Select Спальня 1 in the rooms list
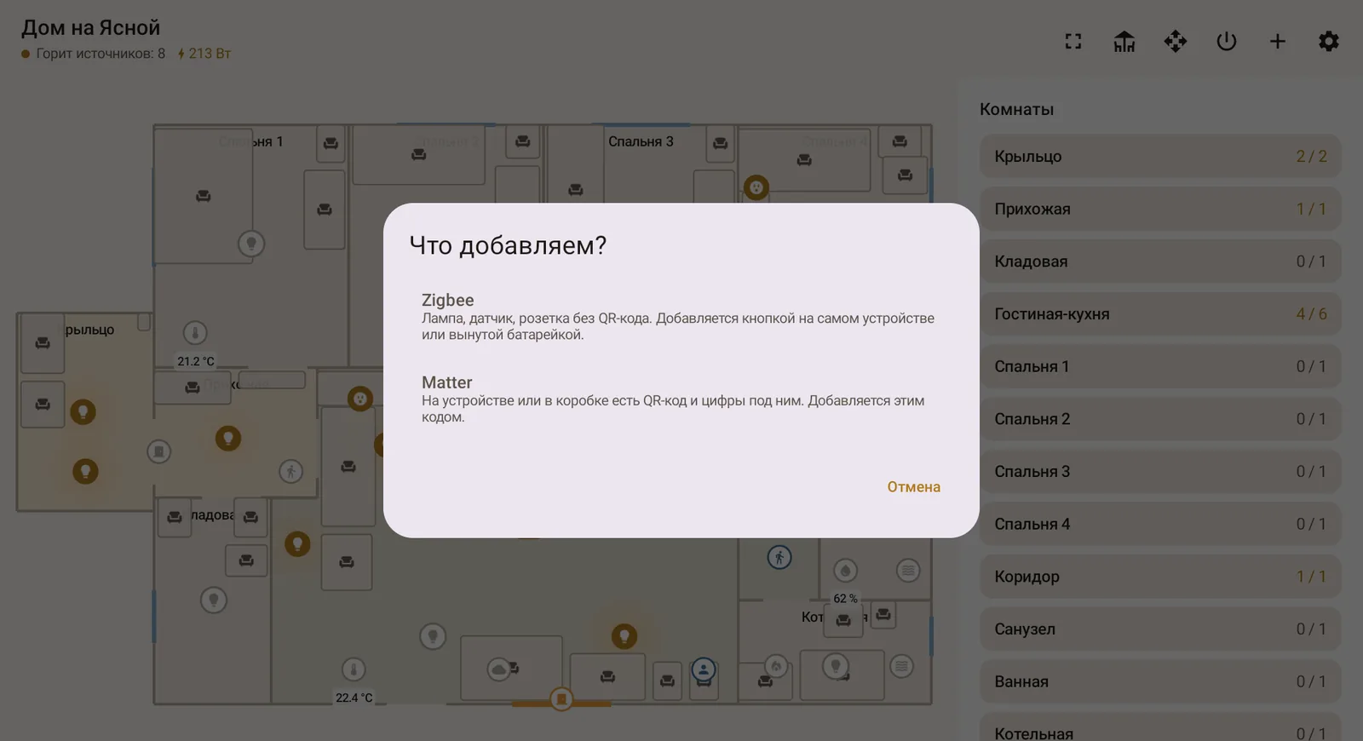The width and height of the screenshot is (1363, 741). (x=1160, y=366)
